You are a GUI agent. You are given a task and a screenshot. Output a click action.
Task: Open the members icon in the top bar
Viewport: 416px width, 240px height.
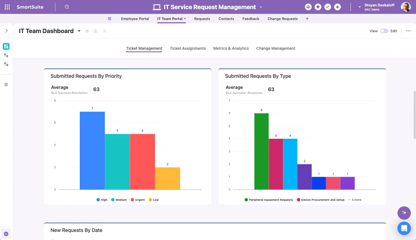point(308,7)
